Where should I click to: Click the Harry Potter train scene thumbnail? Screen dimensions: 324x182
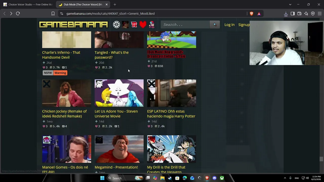(172, 93)
